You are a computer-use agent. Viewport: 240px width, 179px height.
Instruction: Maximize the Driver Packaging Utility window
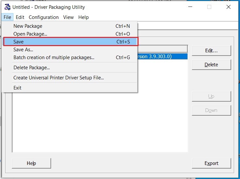pos(209,7)
